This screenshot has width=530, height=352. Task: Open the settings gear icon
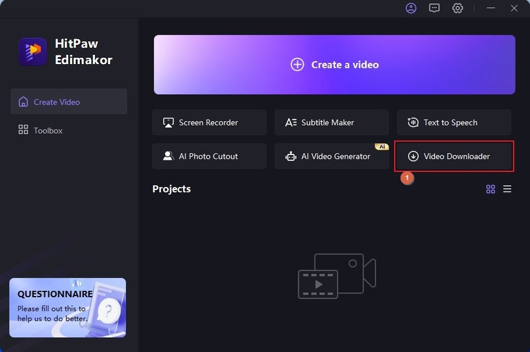(x=457, y=8)
